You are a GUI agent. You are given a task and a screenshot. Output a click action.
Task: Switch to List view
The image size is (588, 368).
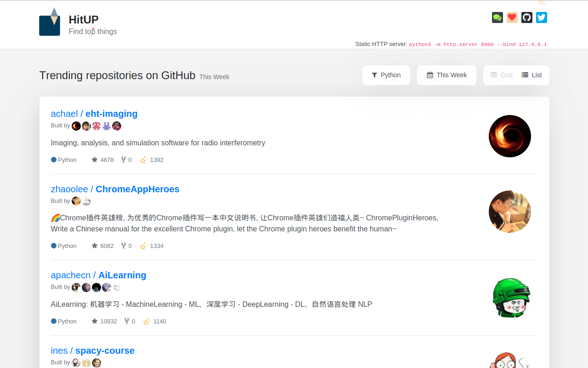coord(532,75)
